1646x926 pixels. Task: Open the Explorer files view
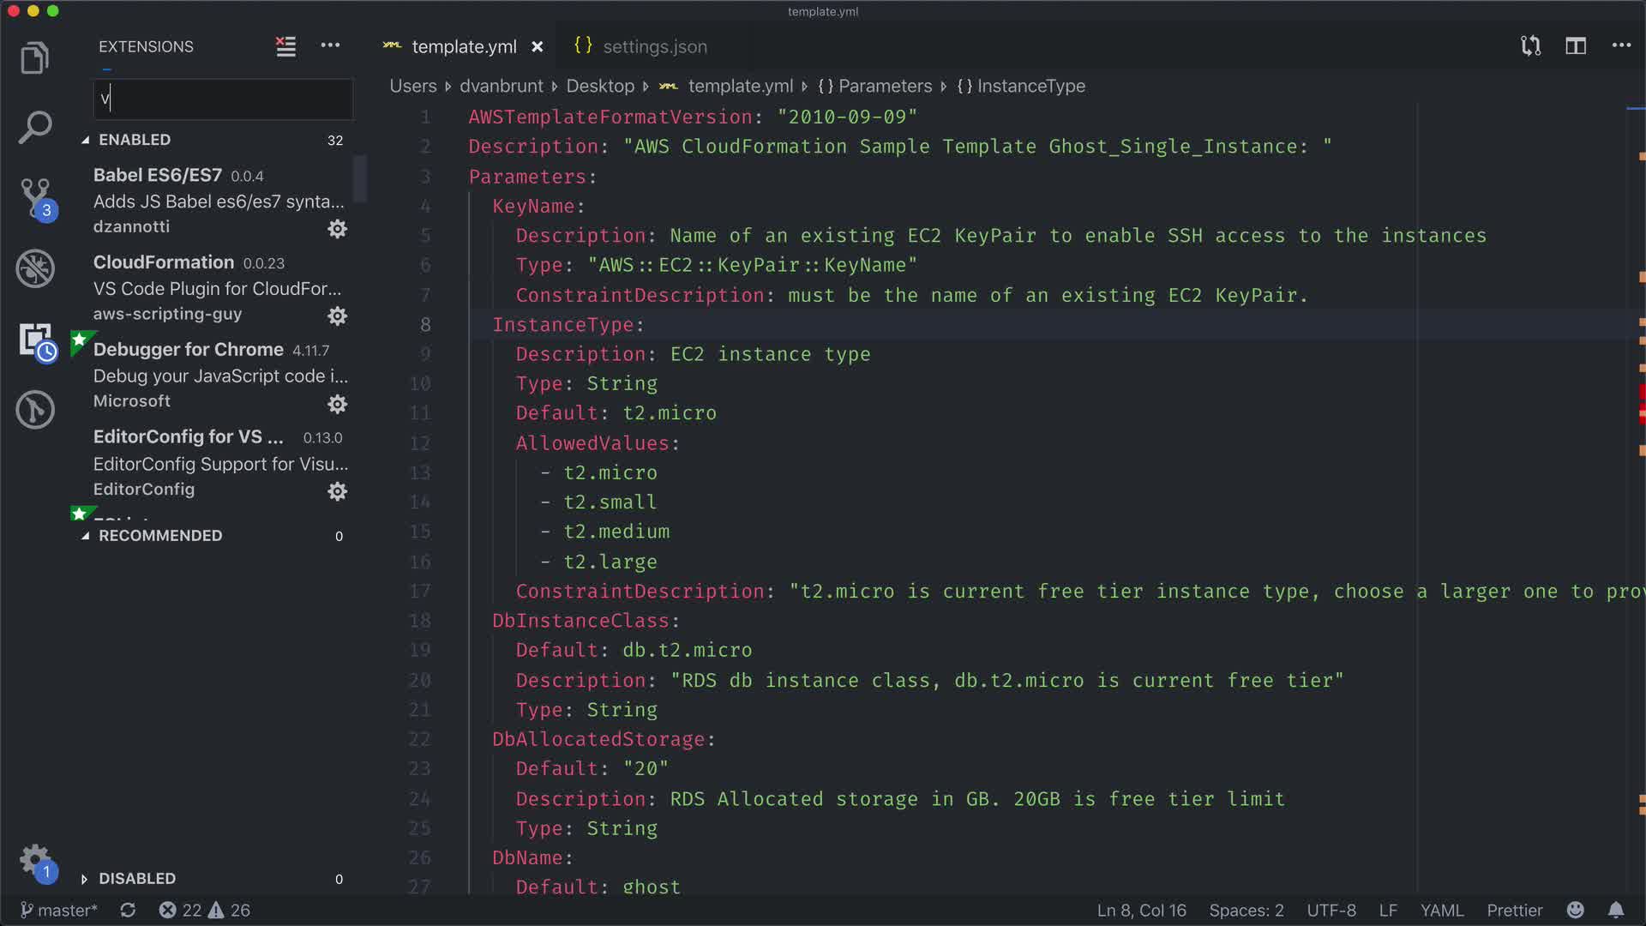[x=35, y=58]
